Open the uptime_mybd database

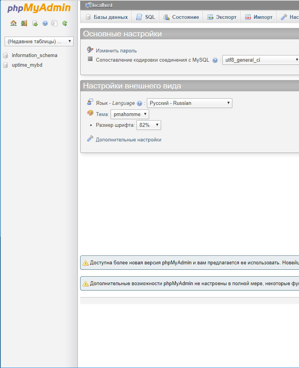[x=27, y=65]
